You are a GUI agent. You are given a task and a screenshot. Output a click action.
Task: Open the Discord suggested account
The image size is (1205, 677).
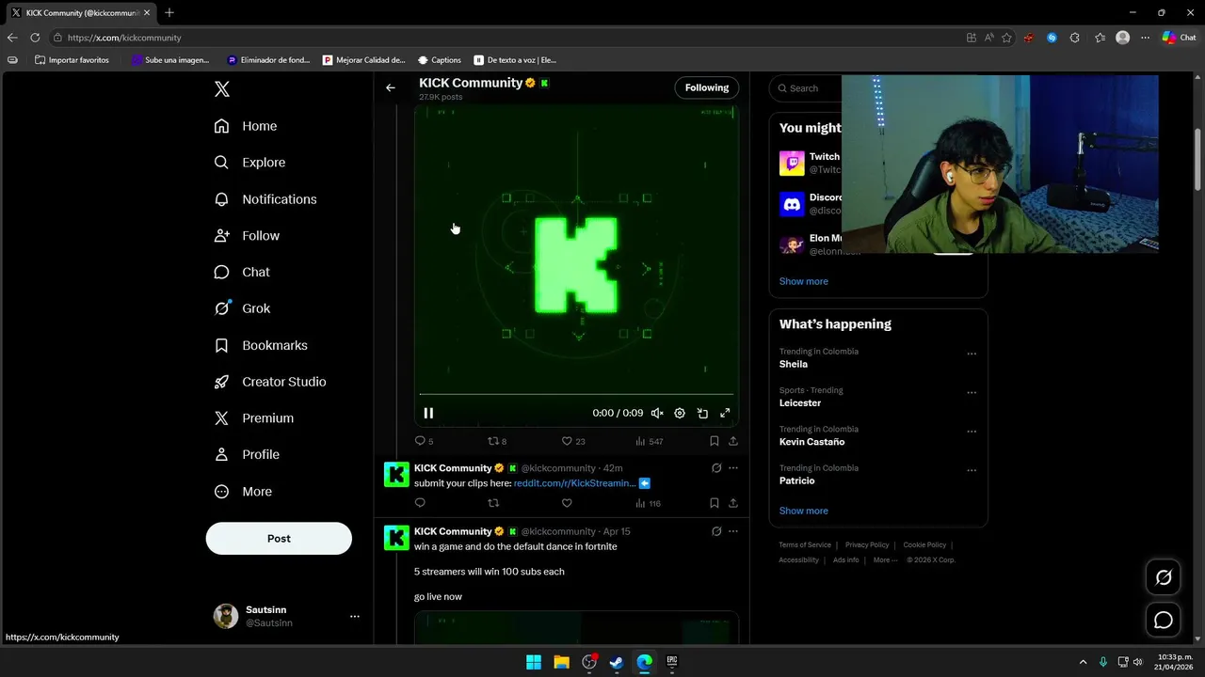pyautogui.click(x=810, y=204)
